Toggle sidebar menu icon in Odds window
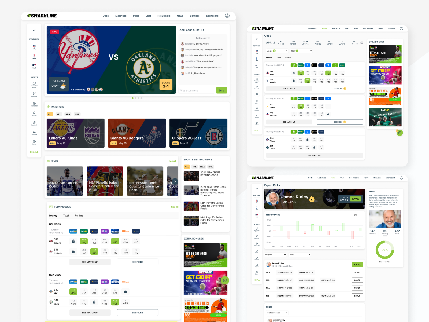Image resolution: width=429 pixels, height=322 pixels. pyautogui.click(x=257, y=39)
